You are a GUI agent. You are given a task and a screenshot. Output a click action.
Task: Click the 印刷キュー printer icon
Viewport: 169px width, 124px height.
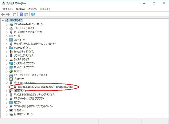(11, 110)
